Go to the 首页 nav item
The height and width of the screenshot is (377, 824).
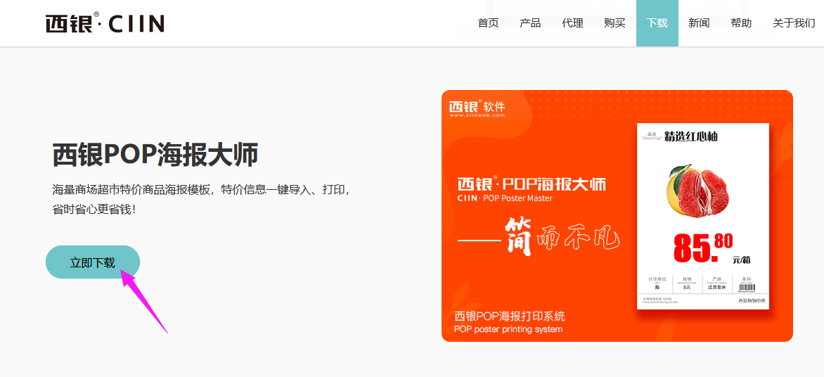488,23
